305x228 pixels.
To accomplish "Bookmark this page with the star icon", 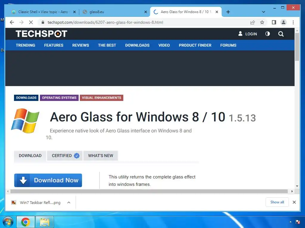I will point(262,22).
